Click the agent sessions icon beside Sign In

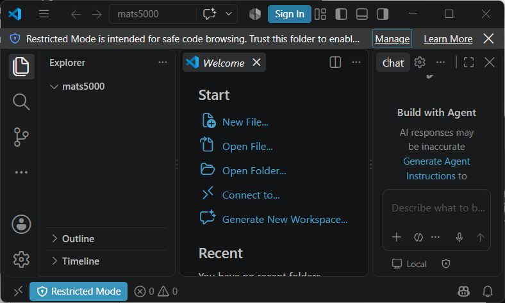(255, 14)
